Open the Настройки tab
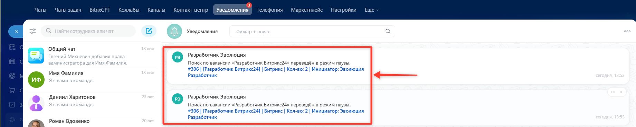Viewport: 636px width, 127px height. pos(343,10)
